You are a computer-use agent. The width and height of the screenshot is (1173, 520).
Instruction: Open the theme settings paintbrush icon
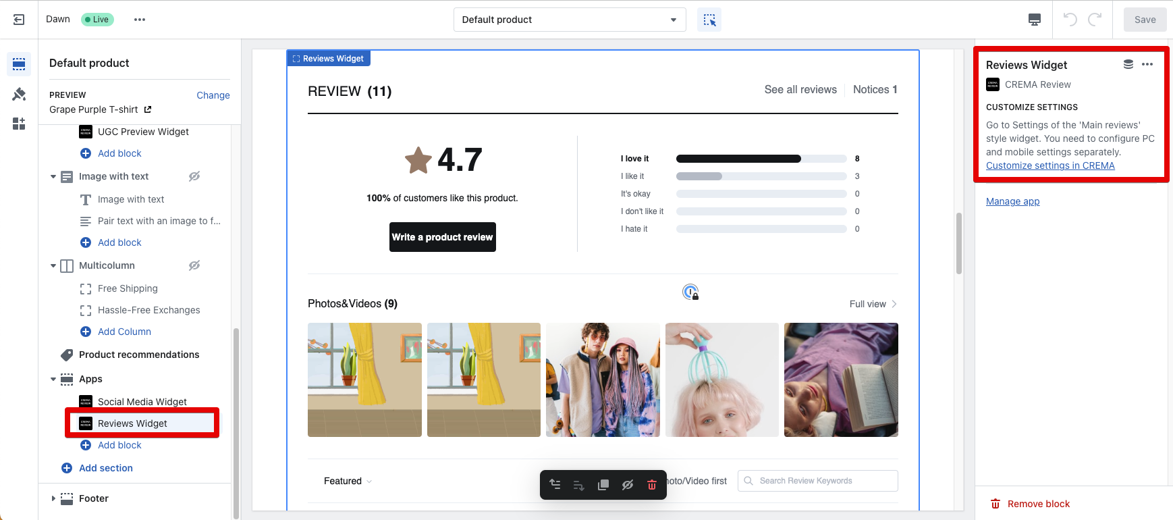click(19, 94)
